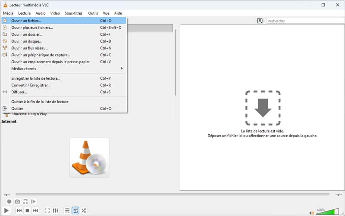Image resolution: width=345 pixels, height=216 pixels.
Task: Click the frame by frame button
Action: 34,201
